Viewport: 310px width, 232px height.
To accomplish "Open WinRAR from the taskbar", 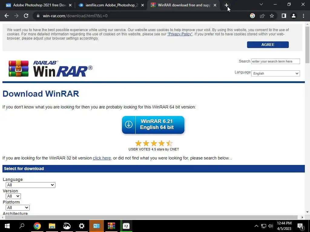I will [x=111, y=226].
